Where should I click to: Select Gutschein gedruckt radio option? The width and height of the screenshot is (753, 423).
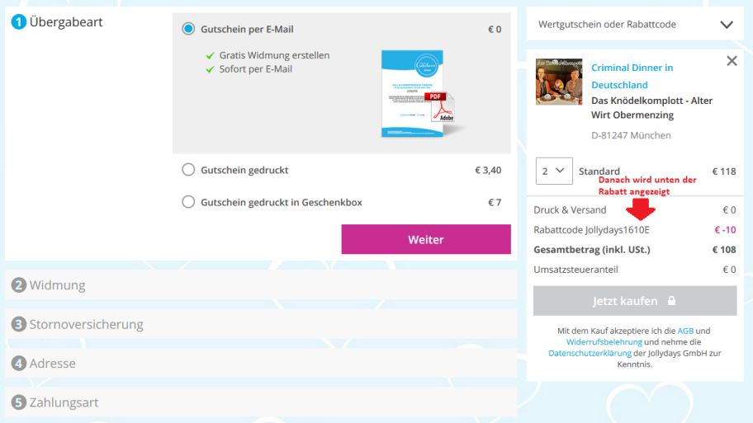point(188,171)
